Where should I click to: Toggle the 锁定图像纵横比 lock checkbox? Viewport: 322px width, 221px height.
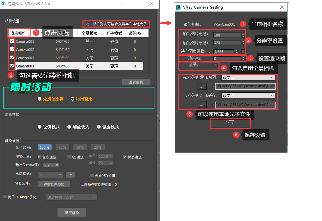[243, 51]
